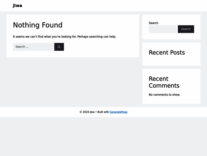The image size is (207, 156).
Task: Follow the GeneratePress footer link
Action: pos(119,112)
